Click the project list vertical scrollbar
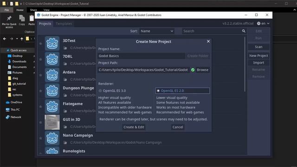 point(245,64)
